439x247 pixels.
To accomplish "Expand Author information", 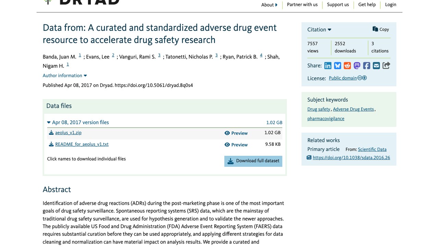I will 65,75.
